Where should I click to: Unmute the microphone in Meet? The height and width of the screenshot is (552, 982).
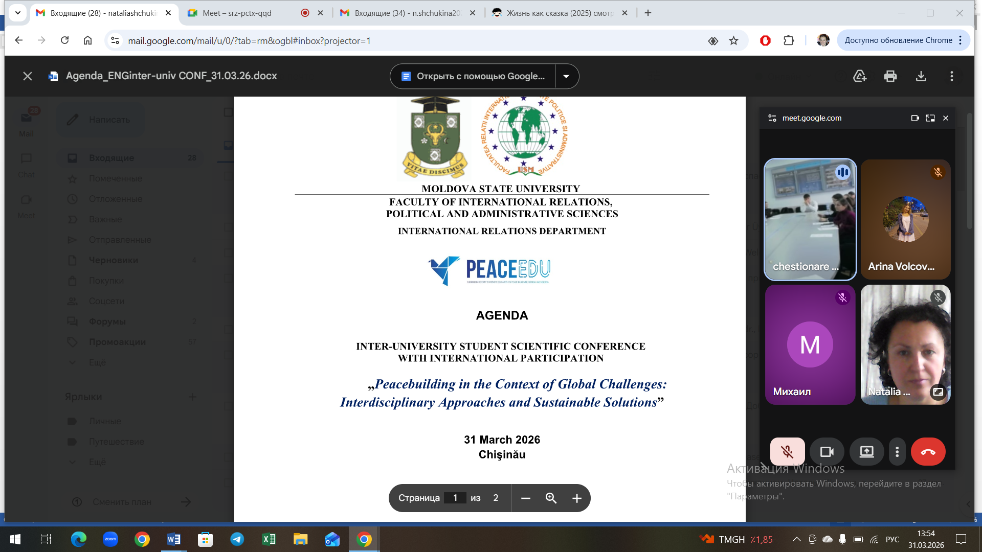pos(787,452)
